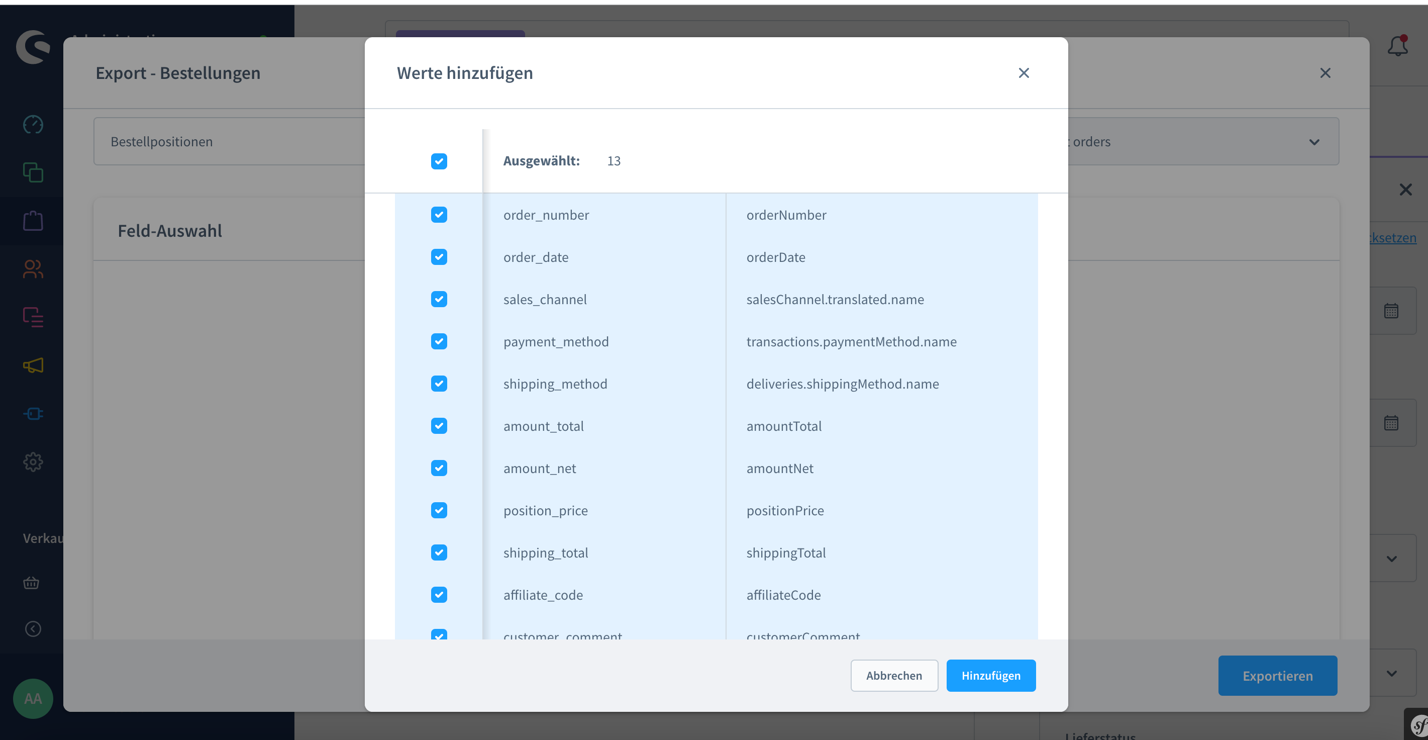This screenshot has width=1428, height=740.
Task: Uncheck the shipping_total checkbox
Action: [439, 552]
